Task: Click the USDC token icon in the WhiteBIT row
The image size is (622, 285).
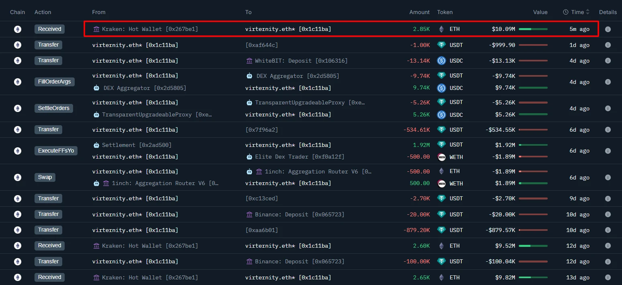Action: (x=441, y=61)
